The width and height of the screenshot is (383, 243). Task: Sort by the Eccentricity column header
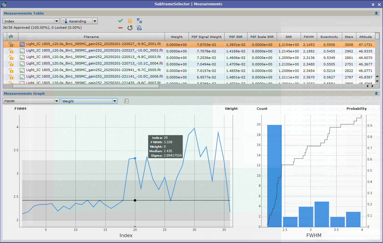click(329, 37)
